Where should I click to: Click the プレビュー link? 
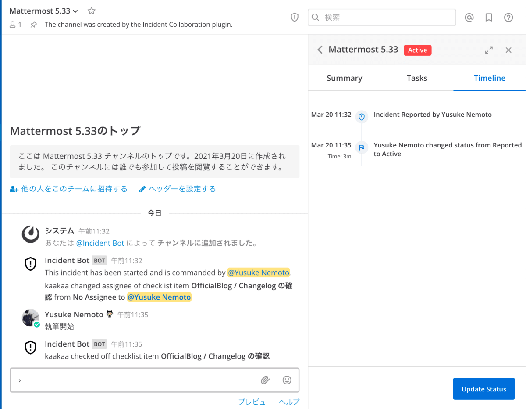[256, 402]
